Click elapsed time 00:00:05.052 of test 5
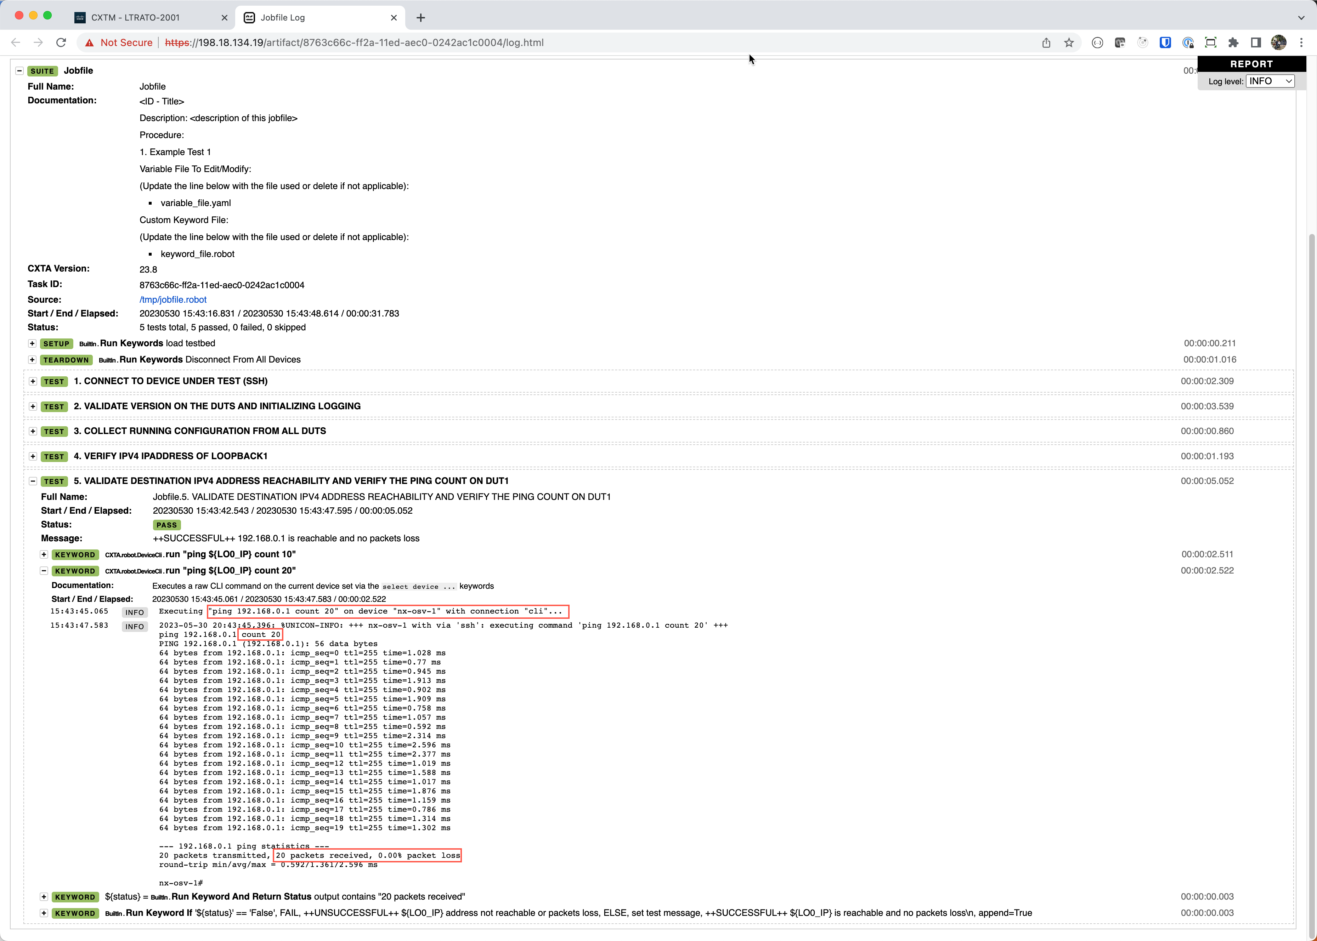 pyautogui.click(x=1208, y=481)
